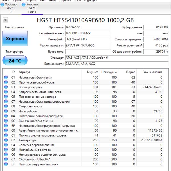The image size is (171, 171).
Task: Click the Стандарт field ATA8-ACS
Action: click(x=117, y=58)
